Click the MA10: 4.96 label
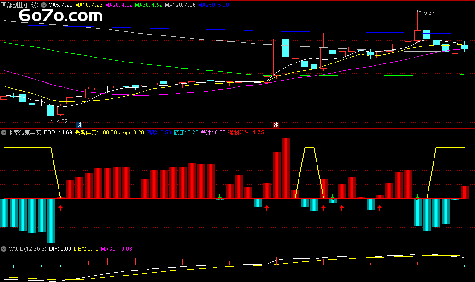Viewport: 475px width, 282px height. (x=89, y=5)
